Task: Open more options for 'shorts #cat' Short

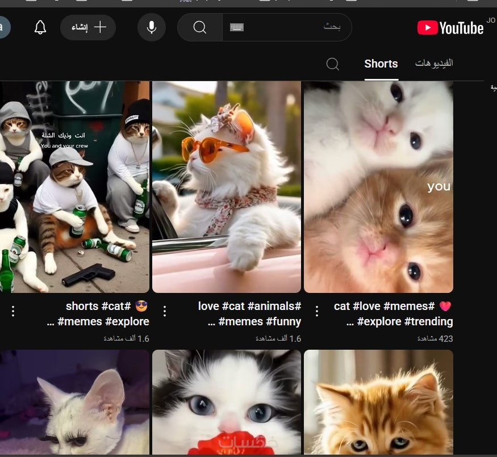Action: 13,311
